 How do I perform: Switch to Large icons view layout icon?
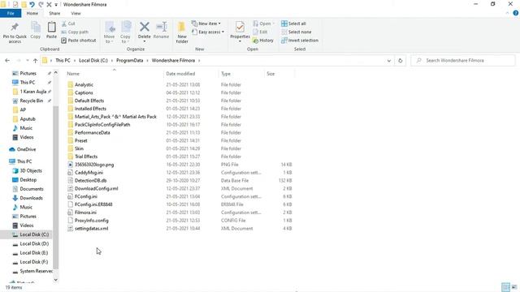point(514,287)
